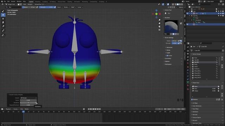Open the Playback menu in timeline

[9, 109]
